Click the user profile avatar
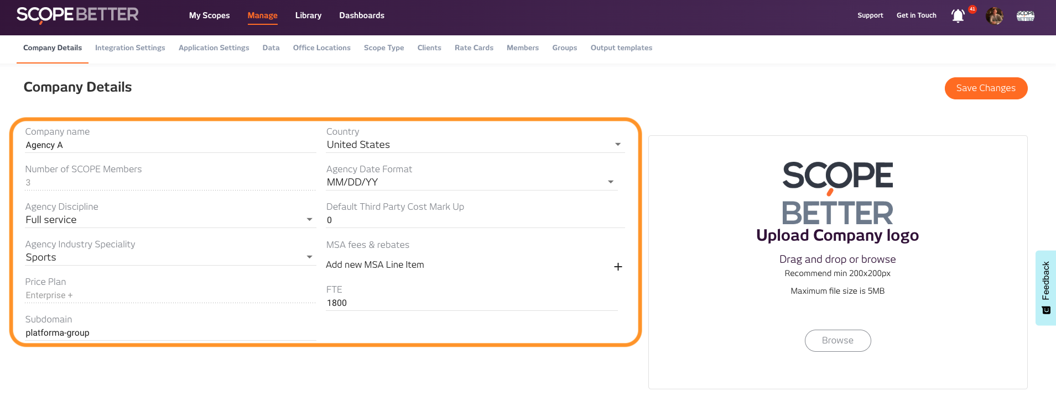Viewport: 1056px width, 418px height. (x=994, y=16)
